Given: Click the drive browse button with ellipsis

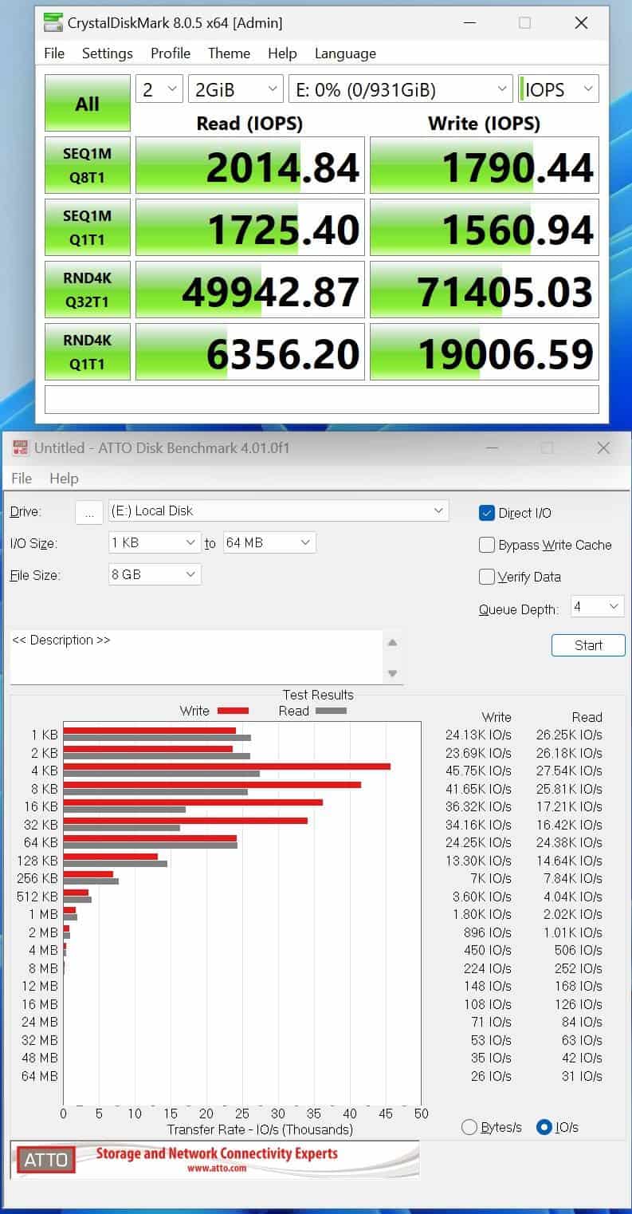Looking at the screenshot, I should point(89,514).
